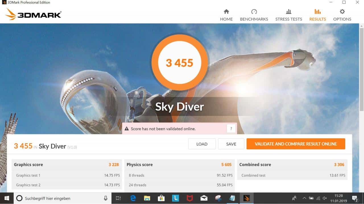Screen dimensions: 364x204
Task: Open the Mail app in the taskbar
Action: tap(204, 198)
